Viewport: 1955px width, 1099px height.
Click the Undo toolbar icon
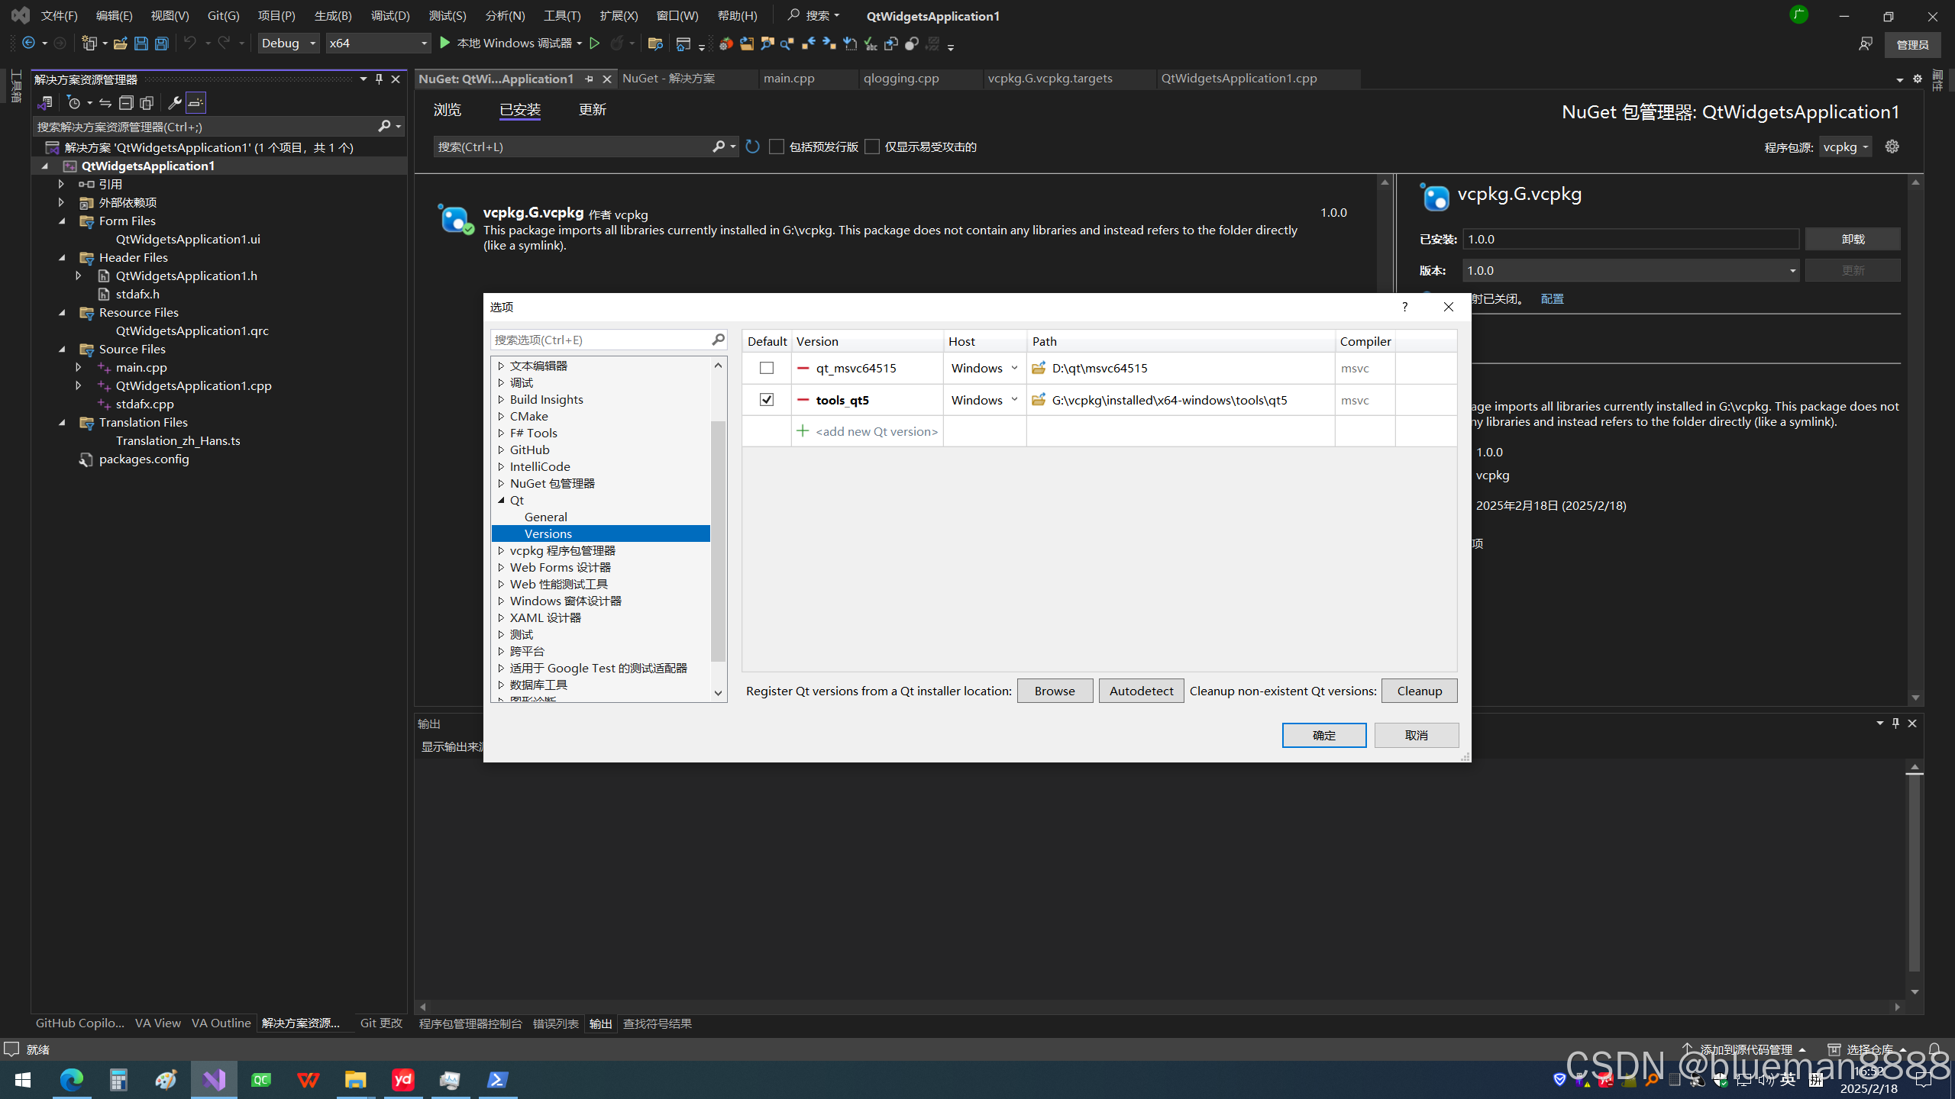pos(189,44)
